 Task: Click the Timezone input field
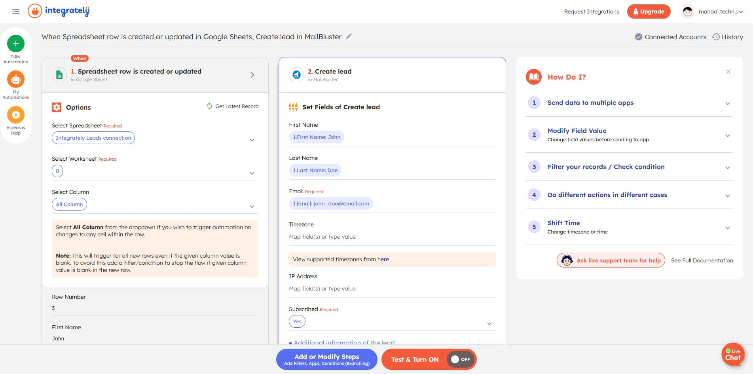tap(392, 237)
